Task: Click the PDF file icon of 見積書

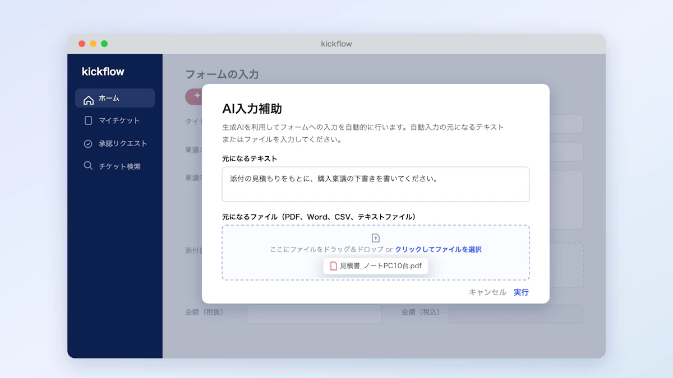Action: (334, 266)
